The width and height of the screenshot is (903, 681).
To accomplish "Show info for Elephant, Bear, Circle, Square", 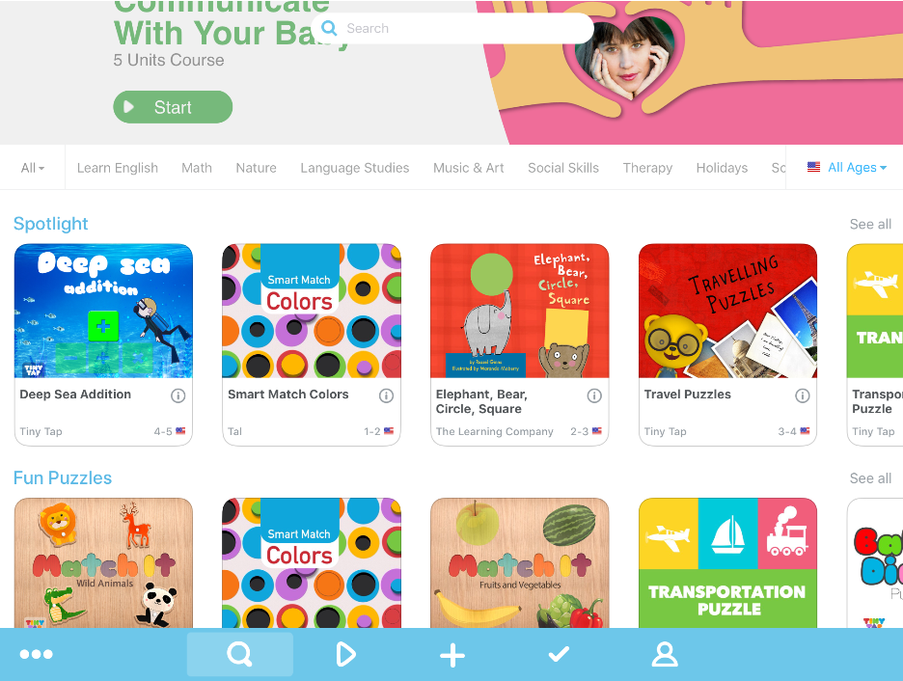I will tap(594, 395).
